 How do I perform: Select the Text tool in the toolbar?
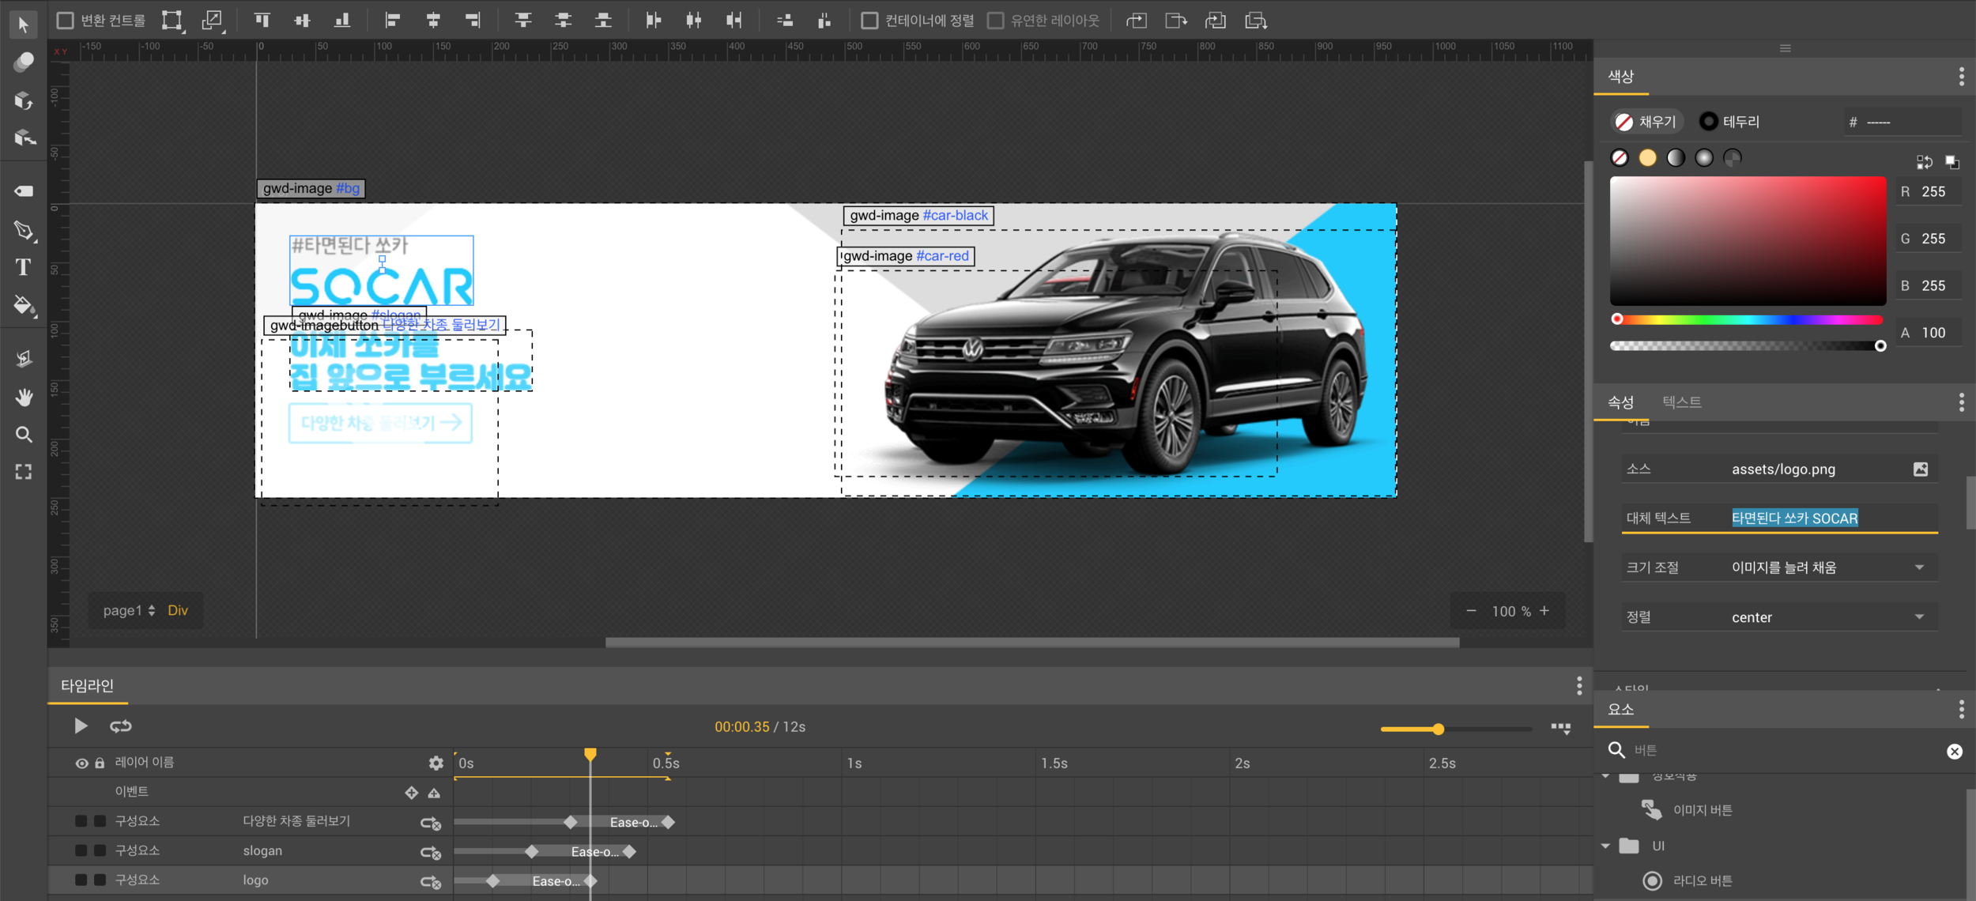(x=23, y=268)
